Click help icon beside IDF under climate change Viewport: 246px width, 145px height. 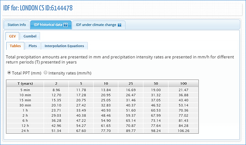[x=119, y=25]
